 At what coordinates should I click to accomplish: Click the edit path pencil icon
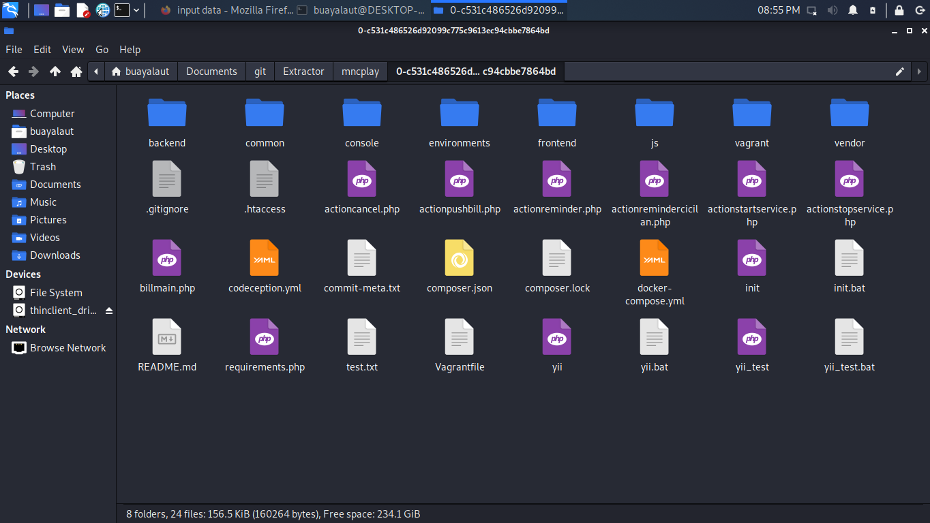pos(900,72)
